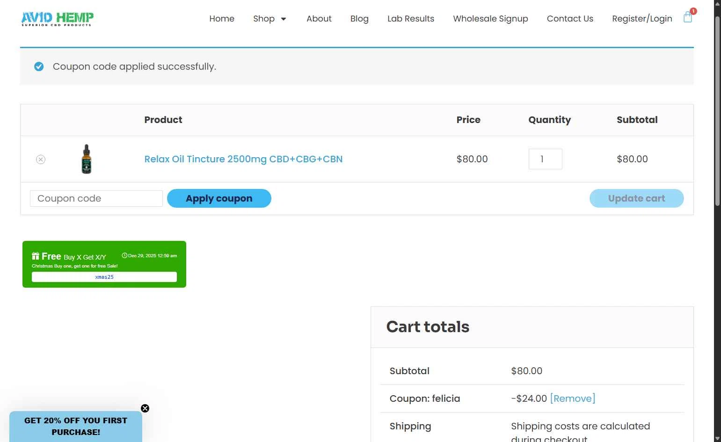Go to the Home page

click(222, 19)
